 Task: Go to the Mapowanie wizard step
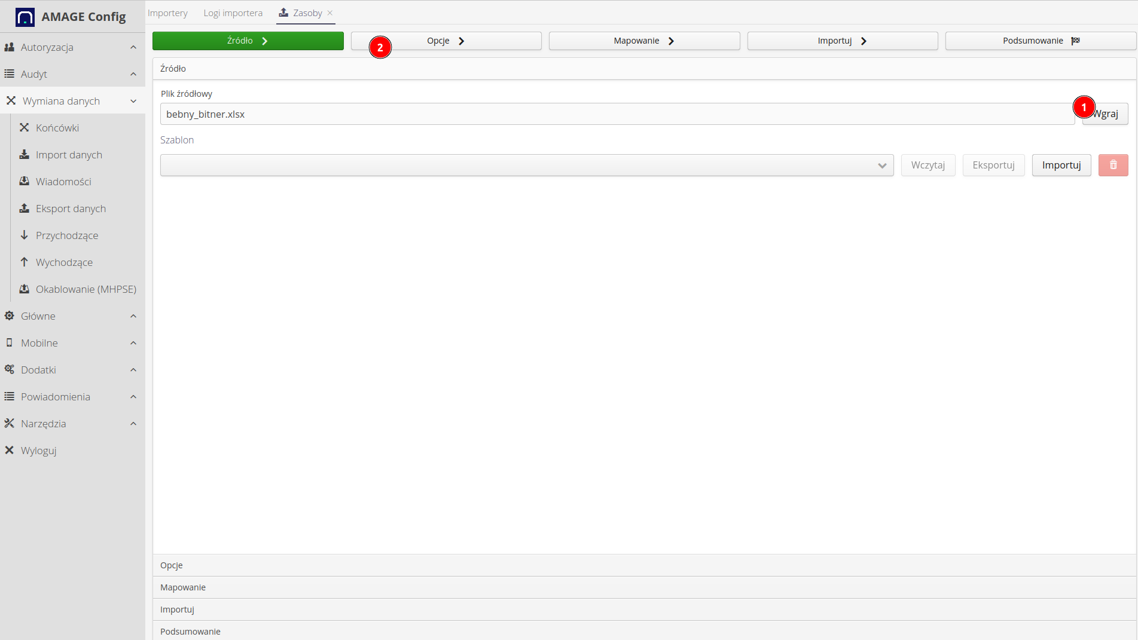[643, 41]
